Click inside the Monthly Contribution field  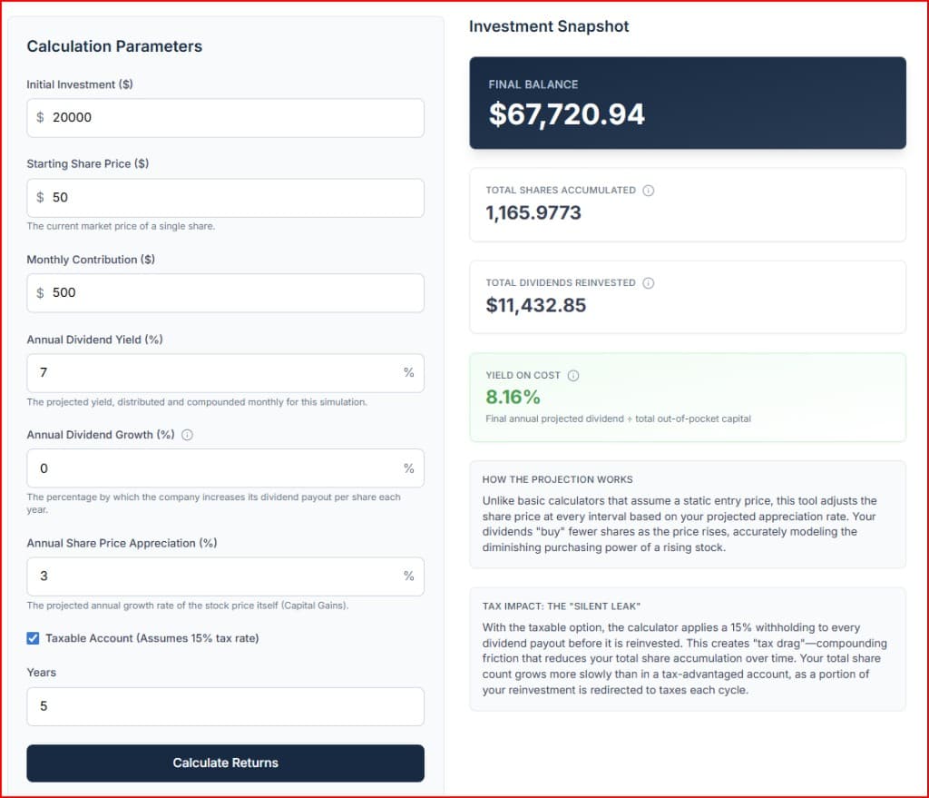(225, 292)
